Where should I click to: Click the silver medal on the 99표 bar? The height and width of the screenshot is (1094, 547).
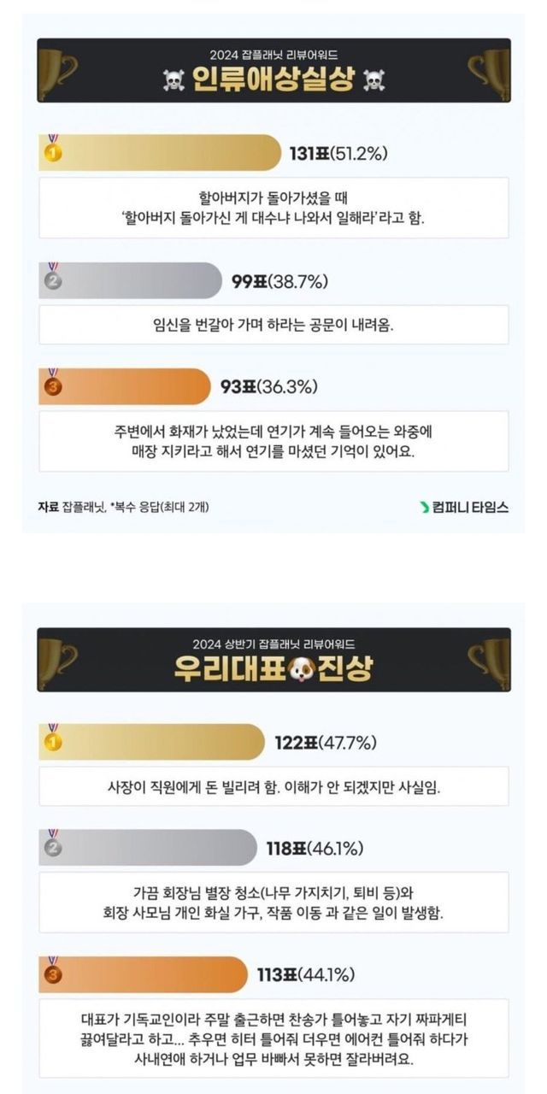point(53,279)
